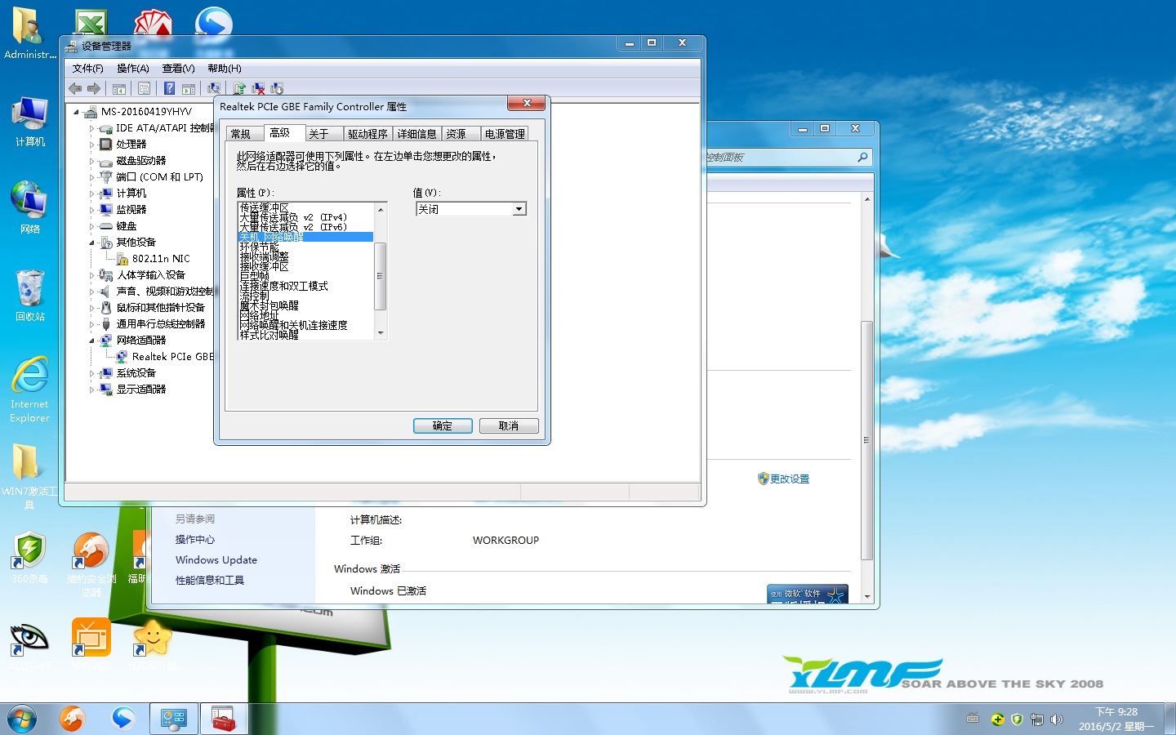
Task: Click the volume speaker tray icon
Action: [1057, 719]
